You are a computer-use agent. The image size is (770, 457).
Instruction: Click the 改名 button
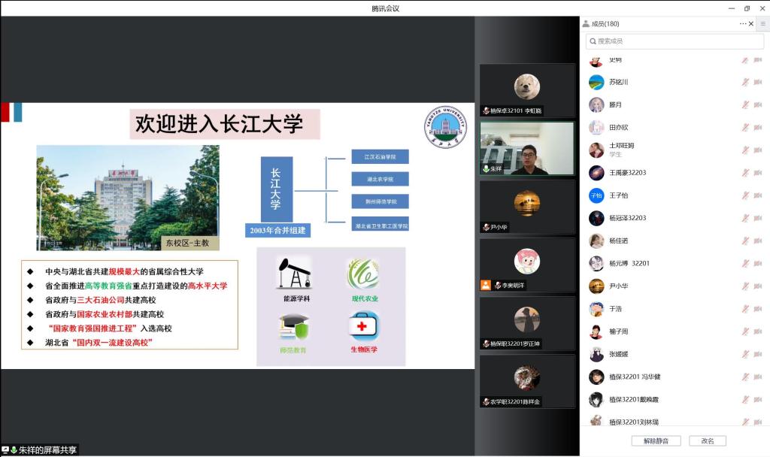point(708,441)
